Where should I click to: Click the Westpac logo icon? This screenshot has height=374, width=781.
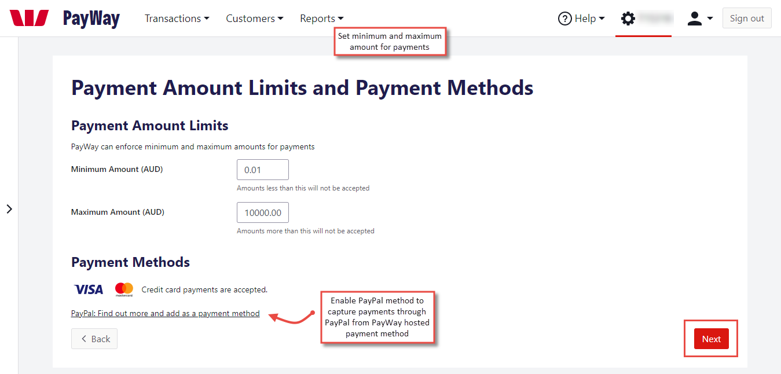(x=29, y=18)
